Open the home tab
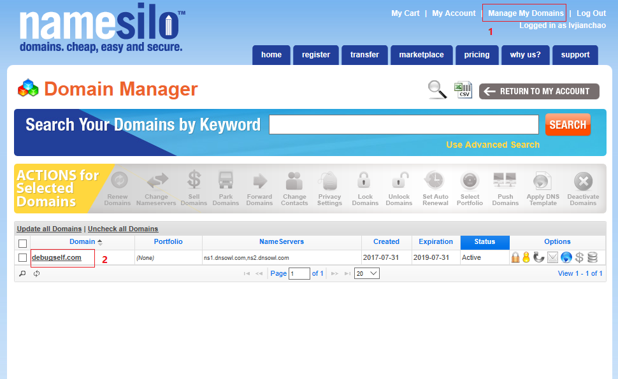 [x=271, y=55]
